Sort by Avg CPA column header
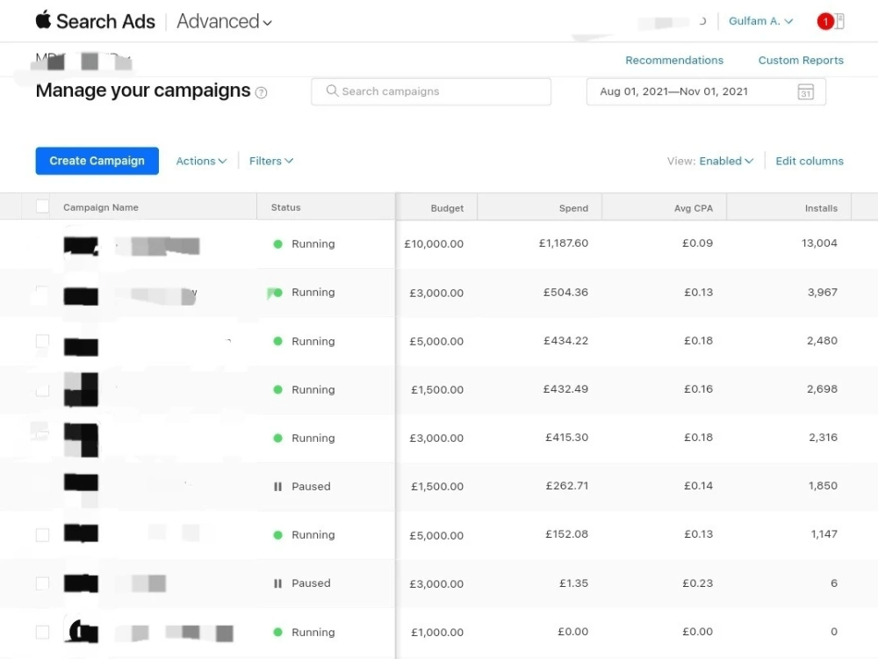 click(x=694, y=208)
